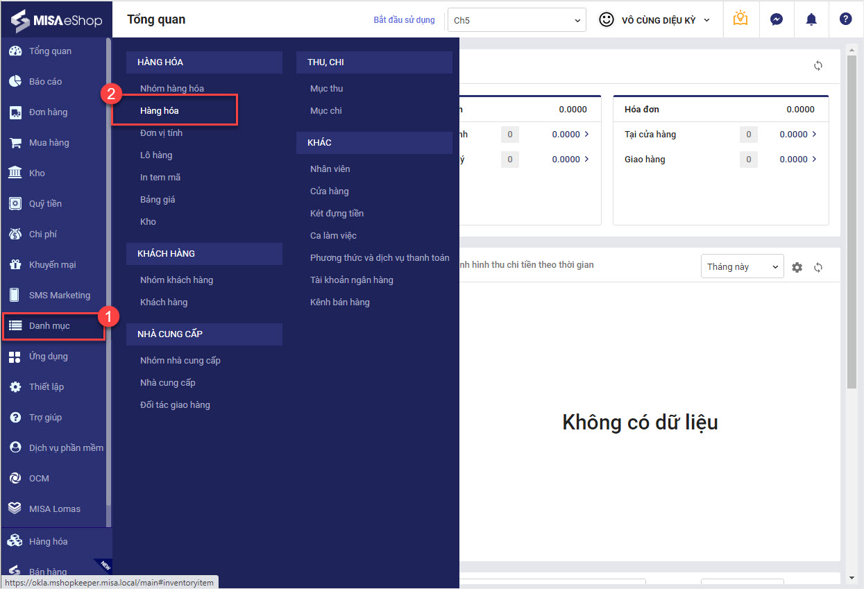The image size is (864, 589).
Task: Open the Ch5 store dropdown
Action: 517,20
